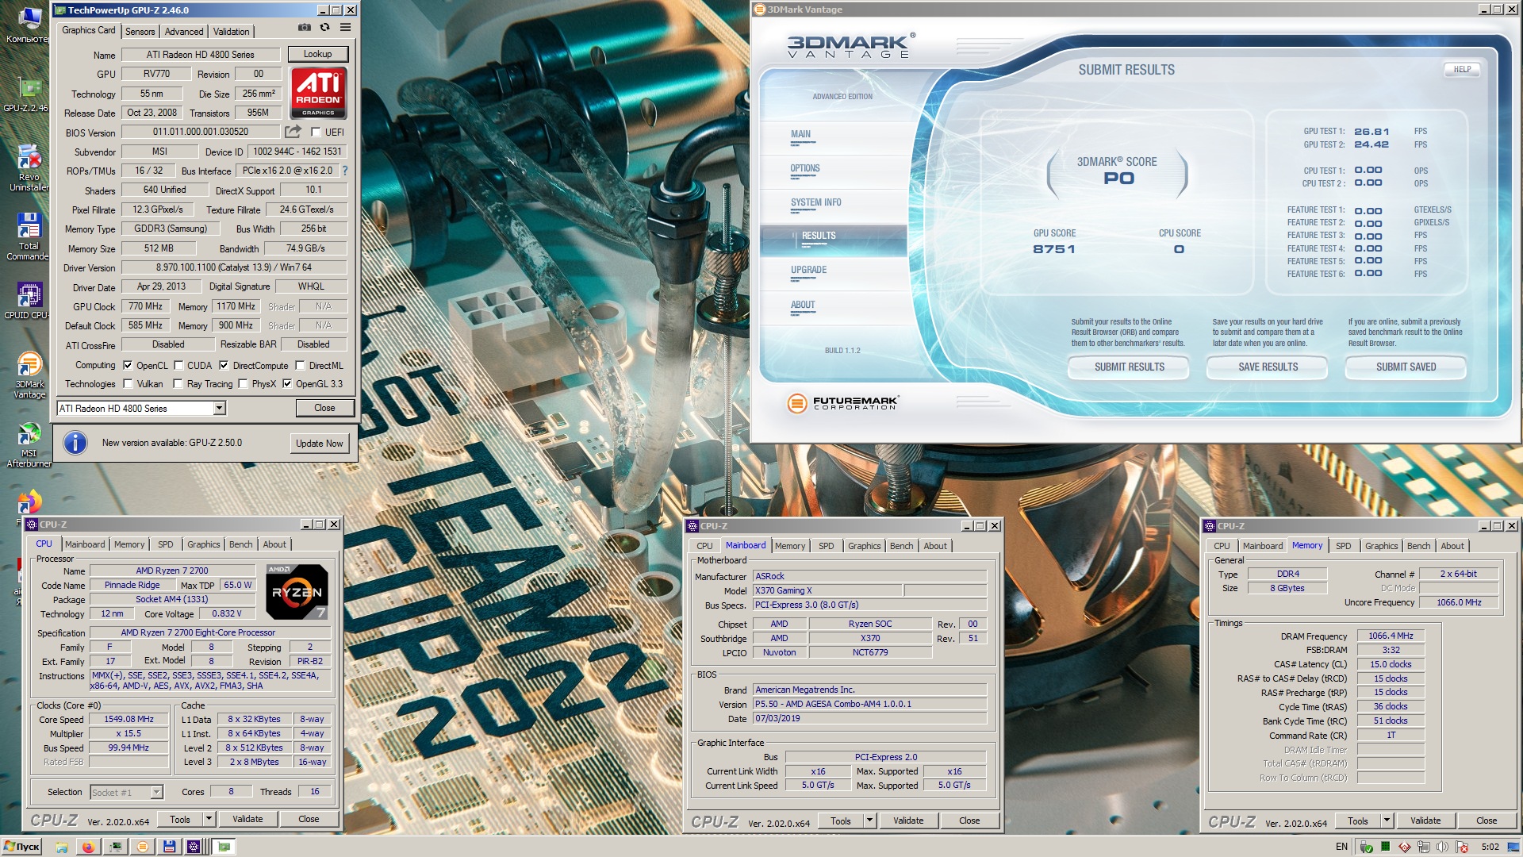
Task: Open the CPUID CPU-Z desktop icon
Action: click(x=29, y=301)
